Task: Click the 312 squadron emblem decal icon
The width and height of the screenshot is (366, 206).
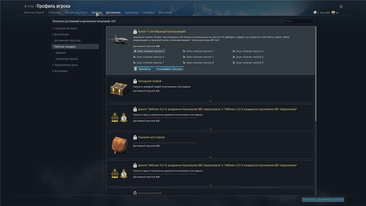Action: click(114, 117)
